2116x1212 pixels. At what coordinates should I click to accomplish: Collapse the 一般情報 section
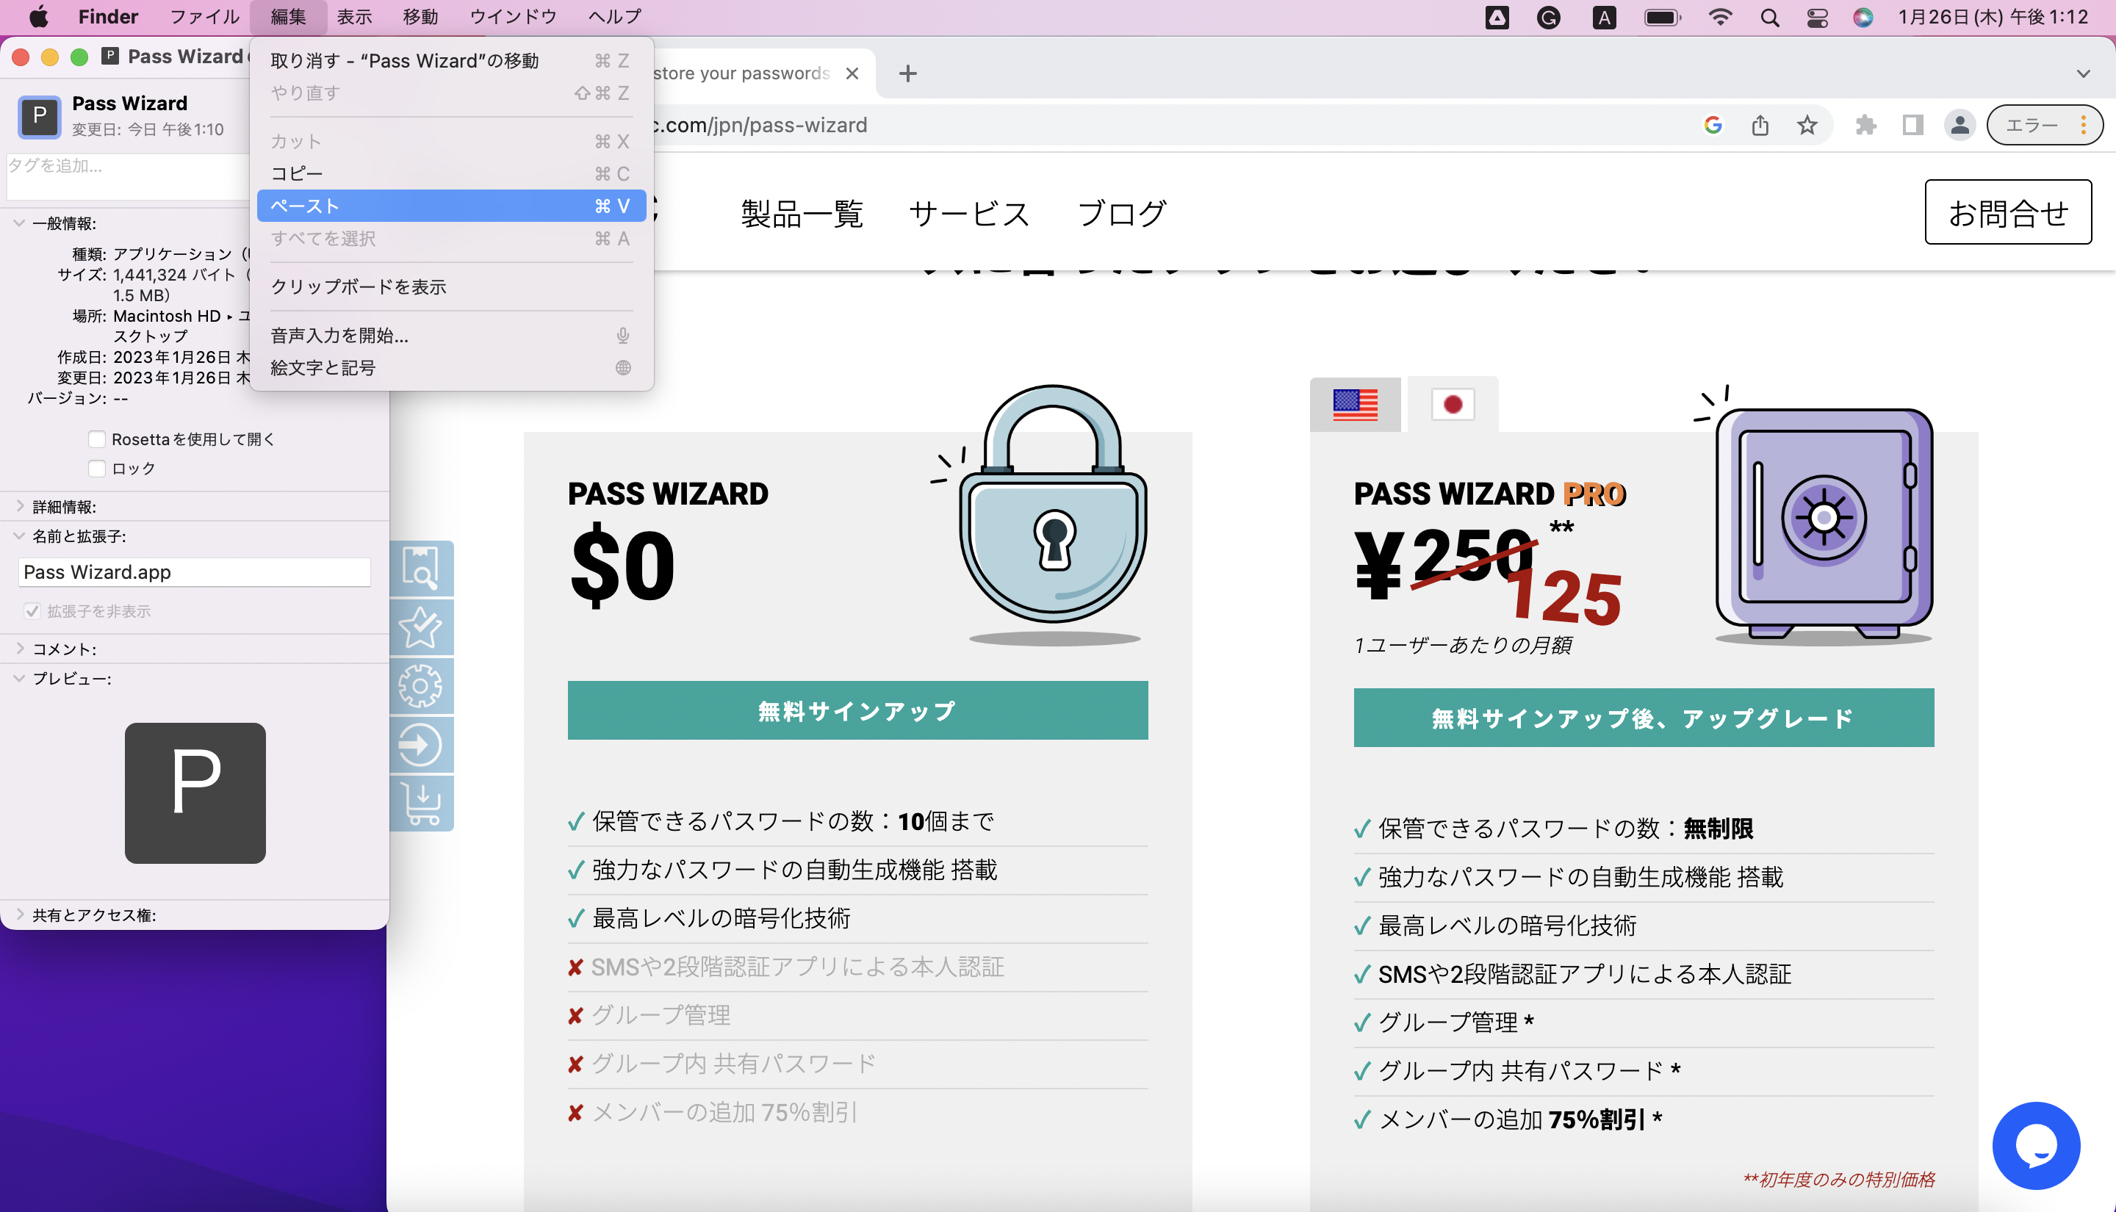(x=19, y=223)
